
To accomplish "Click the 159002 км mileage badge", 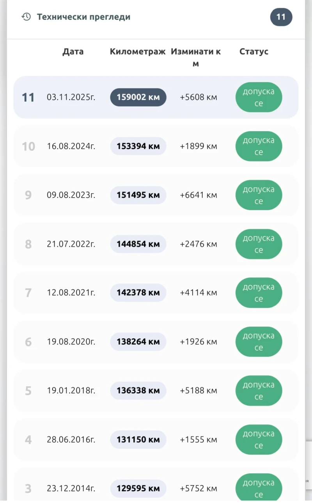I will pos(138,97).
